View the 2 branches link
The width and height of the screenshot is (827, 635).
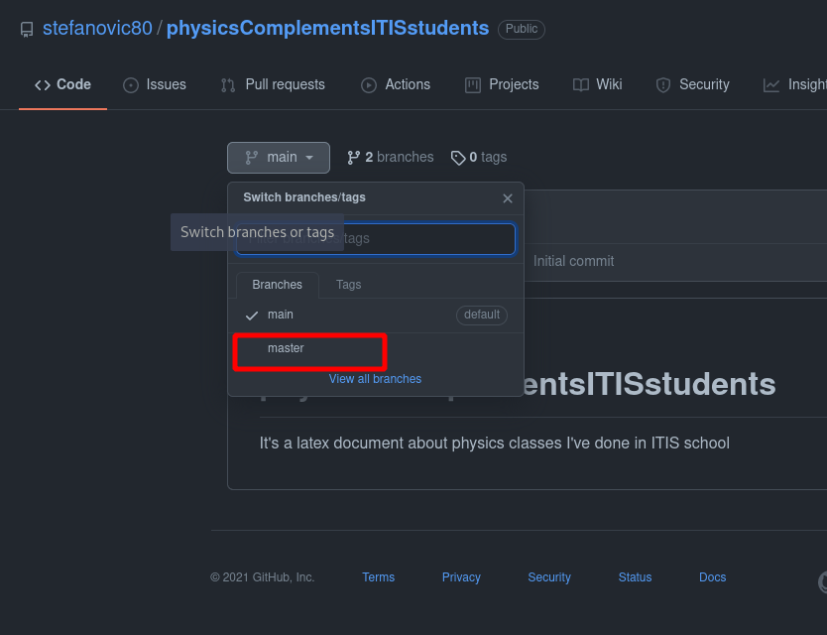coord(391,158)
